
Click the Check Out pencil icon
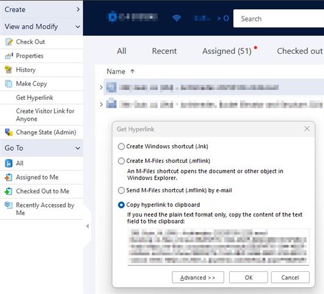[x=9, y=42]
